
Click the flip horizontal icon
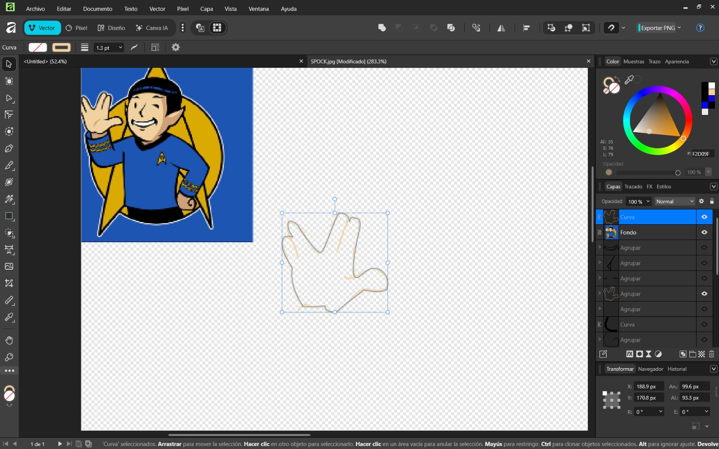[x=501, y=28]
